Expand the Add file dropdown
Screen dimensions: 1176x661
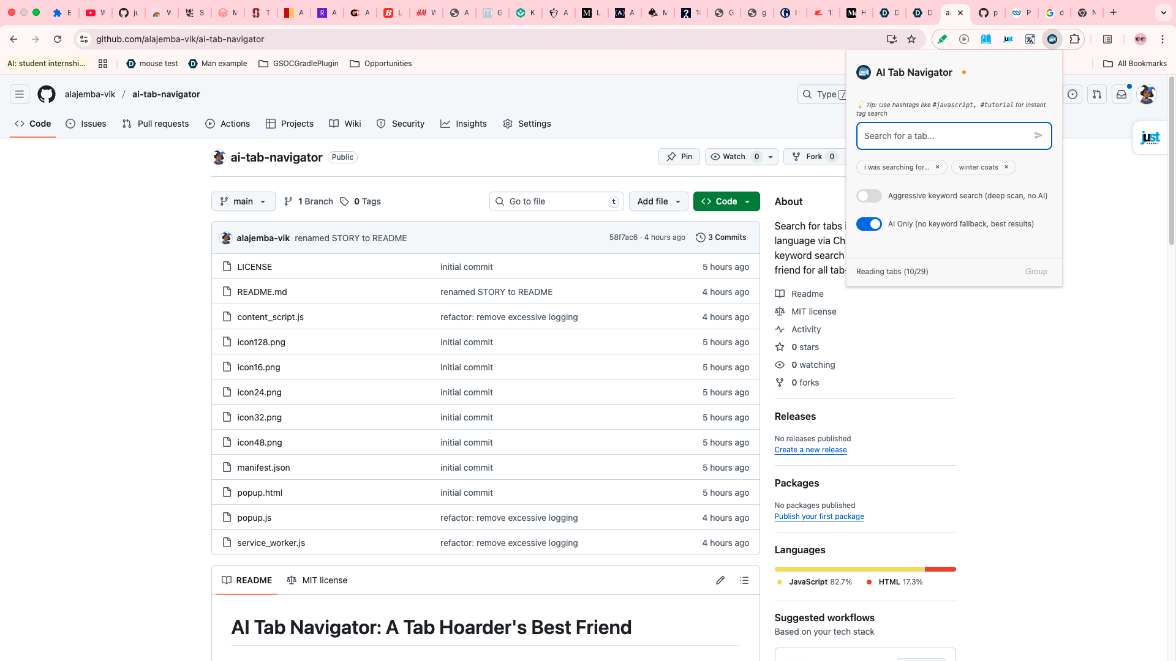point(658,201)
